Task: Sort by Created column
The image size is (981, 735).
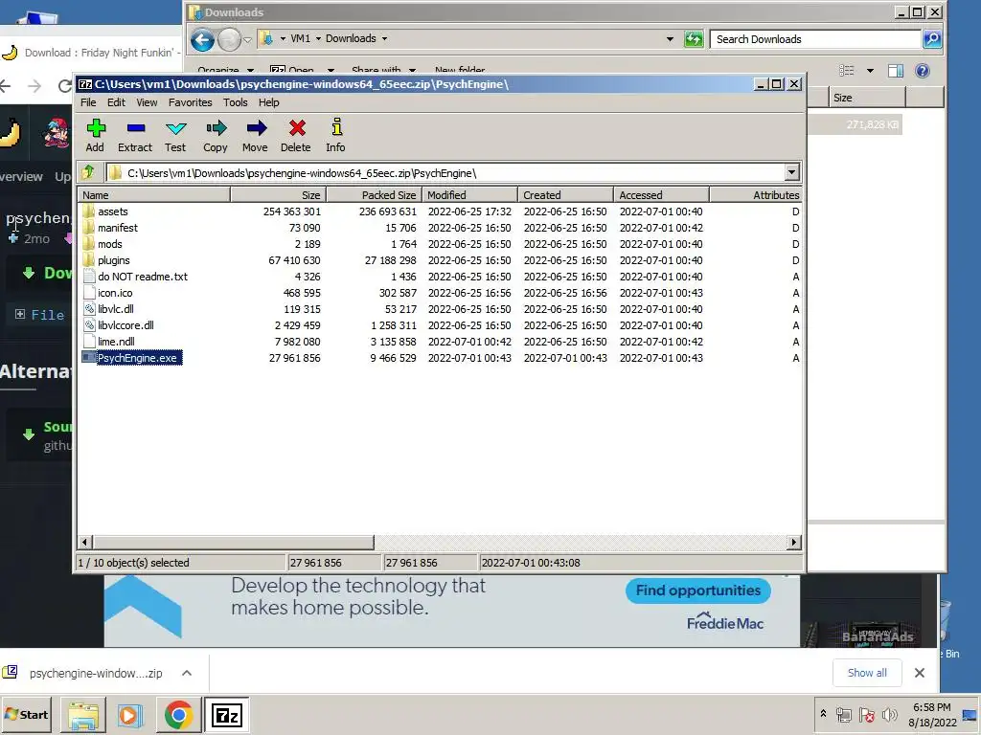Action: [x=565, y=195]
